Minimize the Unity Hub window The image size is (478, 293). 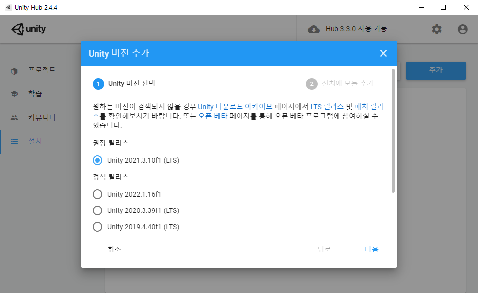coord(421,7)
